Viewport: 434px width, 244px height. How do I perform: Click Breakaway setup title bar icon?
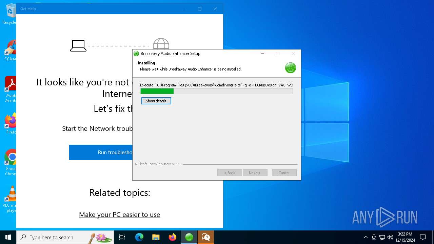coord(136,54)
